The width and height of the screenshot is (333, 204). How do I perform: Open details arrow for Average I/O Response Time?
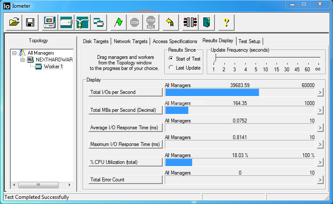(x=320, y=128)
